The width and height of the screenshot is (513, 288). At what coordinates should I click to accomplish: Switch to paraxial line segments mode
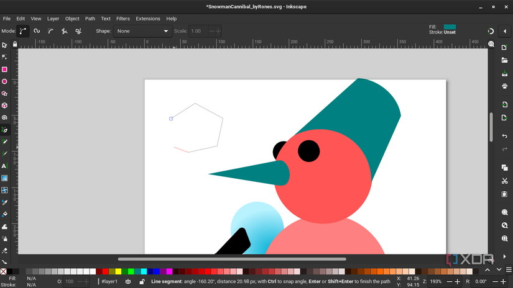pyautogui.click(x=78, y=31)
